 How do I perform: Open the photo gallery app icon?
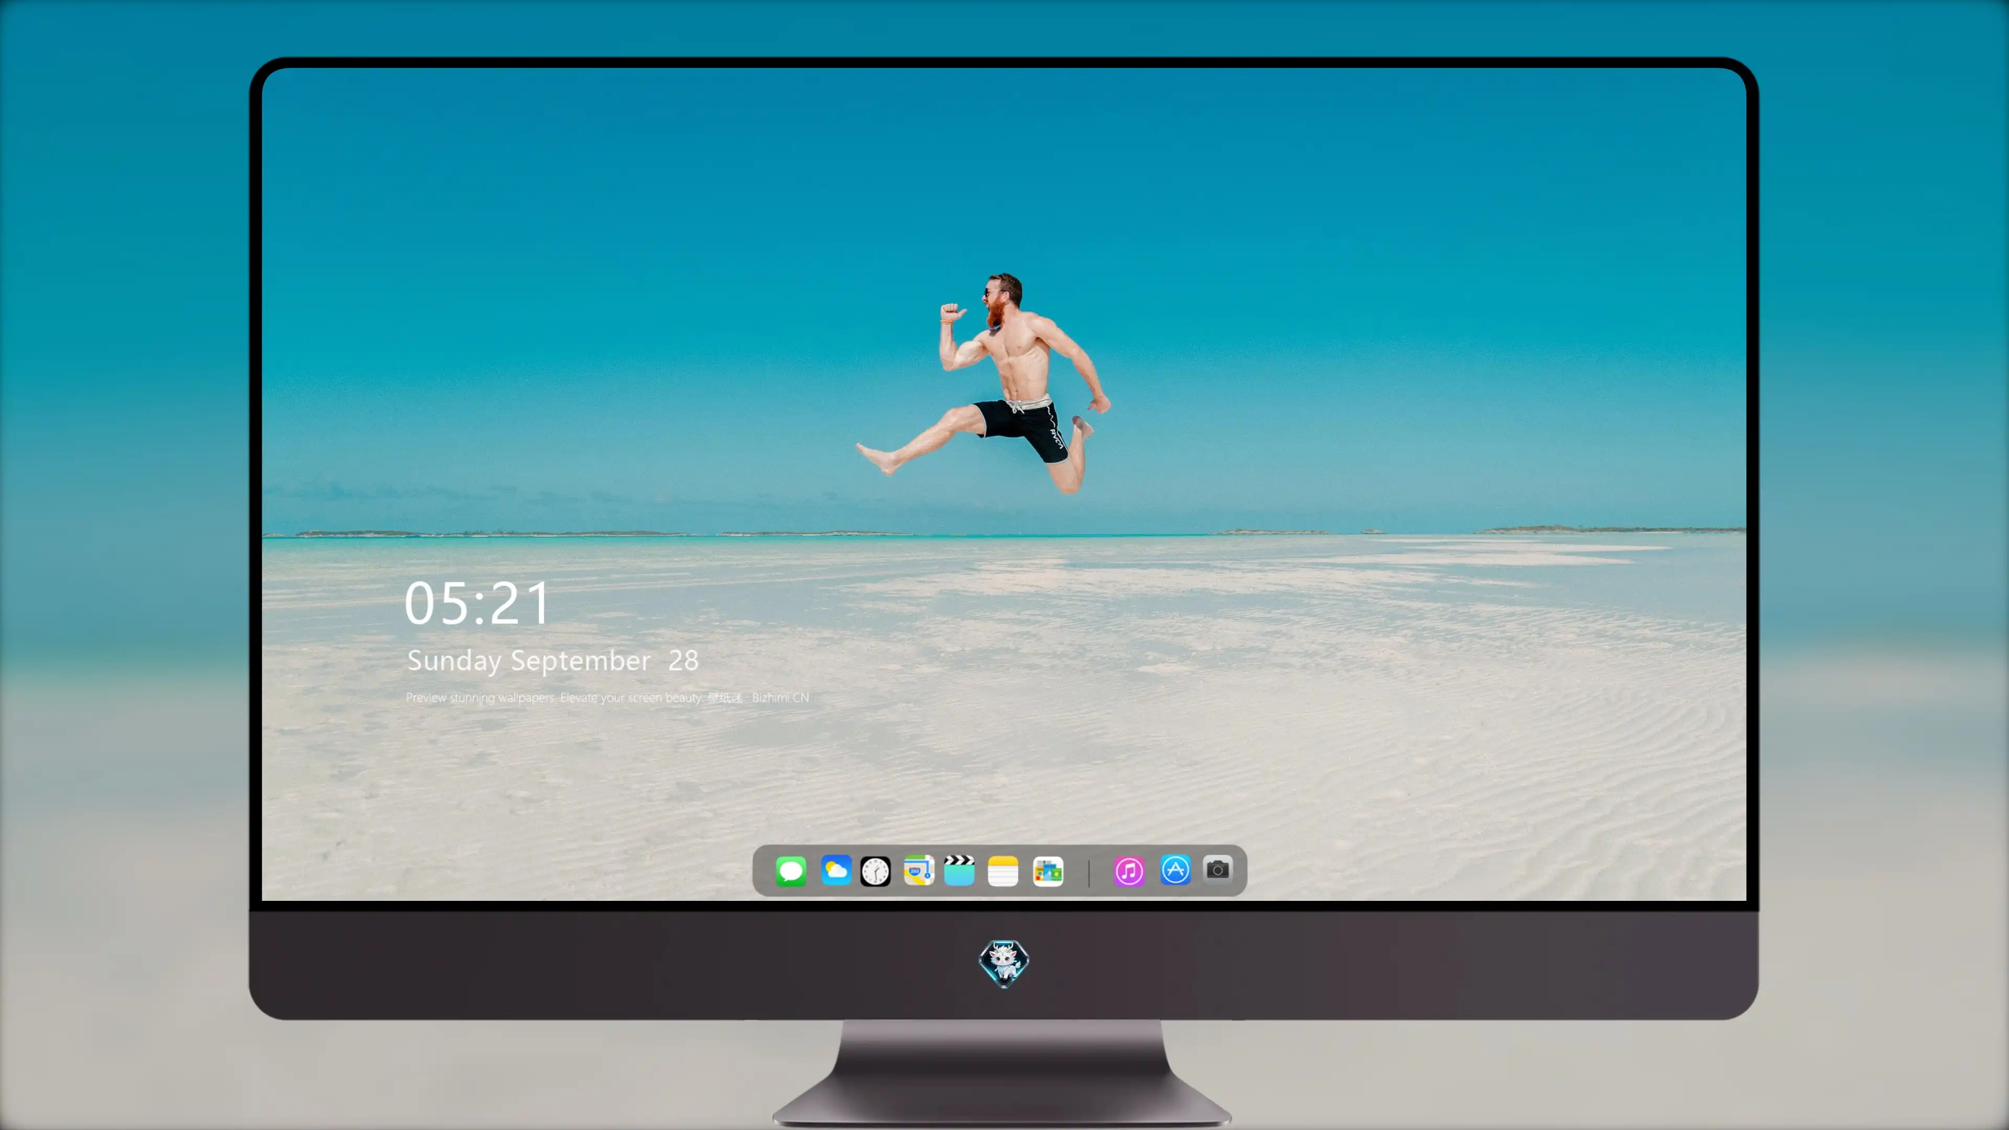(1047, 872)
